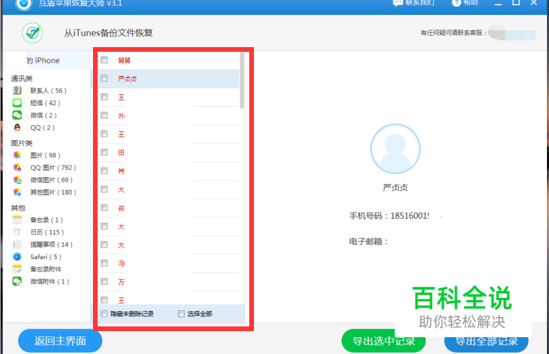Click 导出全部记录 button
Viewport: 549px width, 354px height.
pyautogui.click(x=486, y=341)
